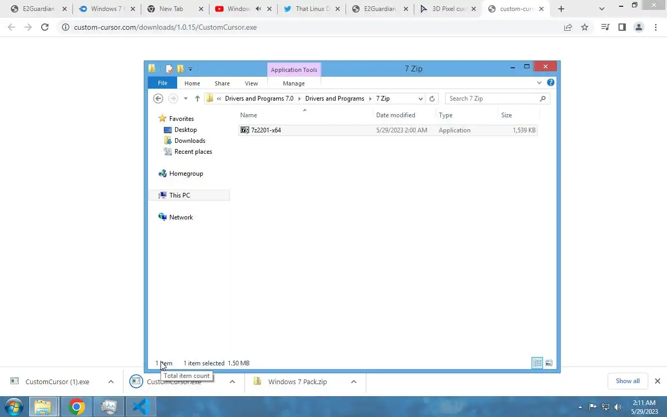Sort by the Name column header
Viewport: 667px width, 417px height.
[x=305, y=115]
